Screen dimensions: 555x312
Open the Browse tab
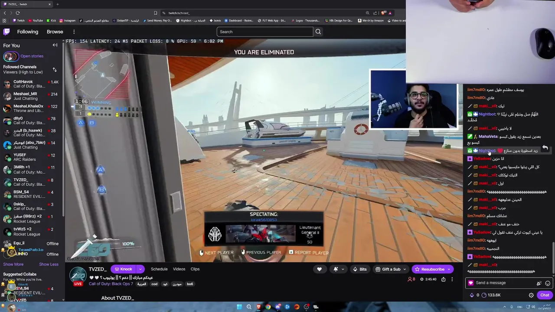55,32
